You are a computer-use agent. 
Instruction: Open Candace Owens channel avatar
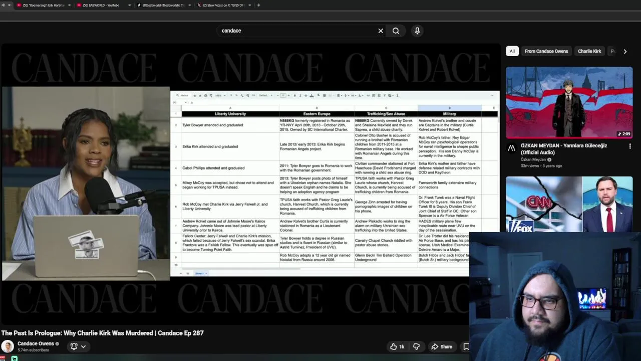pos(8,346)
